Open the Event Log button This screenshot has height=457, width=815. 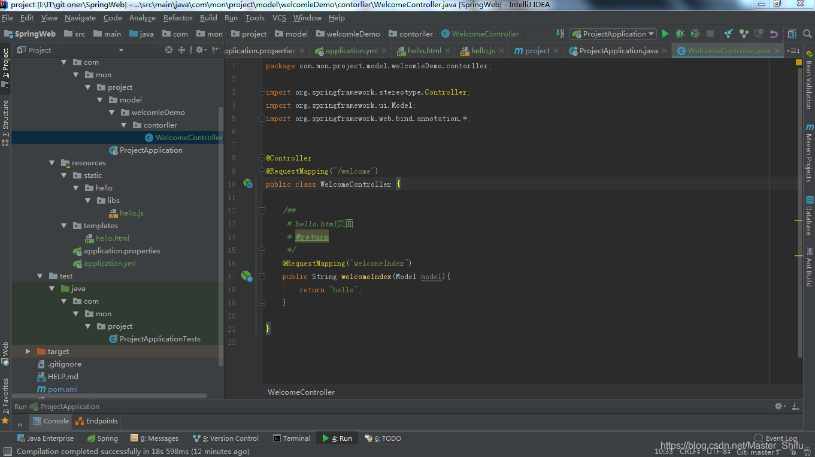tap(776, 438)
